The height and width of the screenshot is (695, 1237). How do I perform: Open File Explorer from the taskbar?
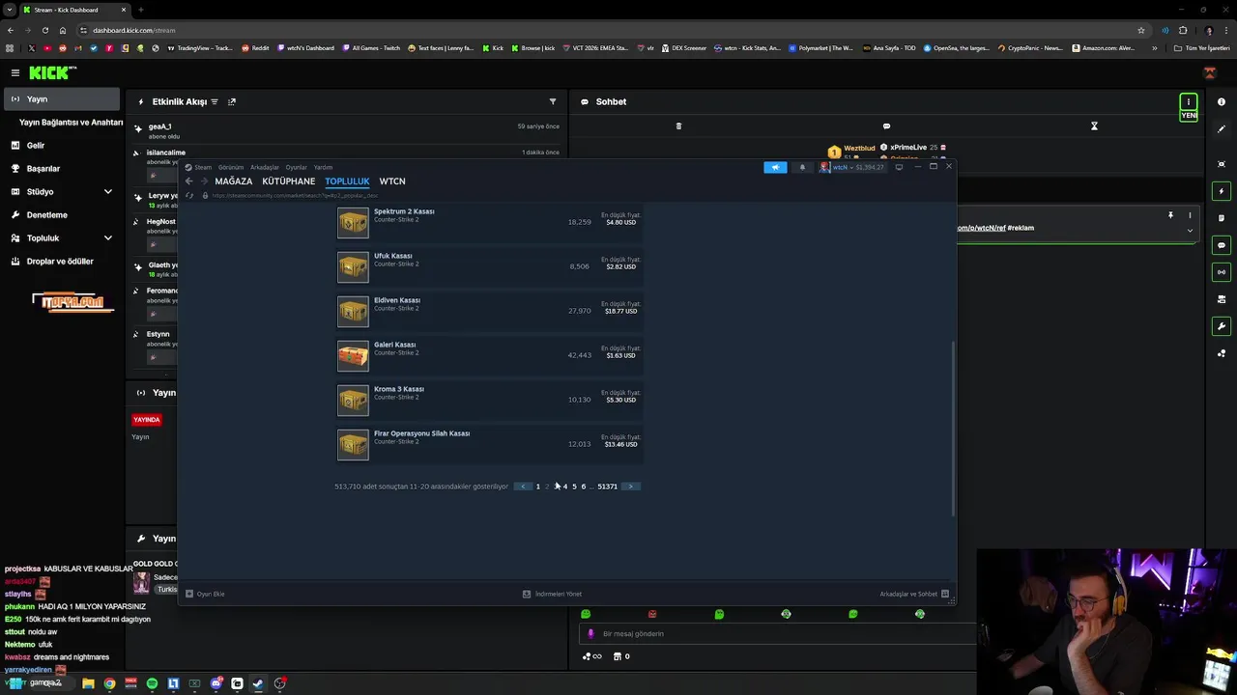click(88, 683)
